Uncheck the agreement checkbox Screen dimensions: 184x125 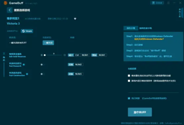pos(129,98)
